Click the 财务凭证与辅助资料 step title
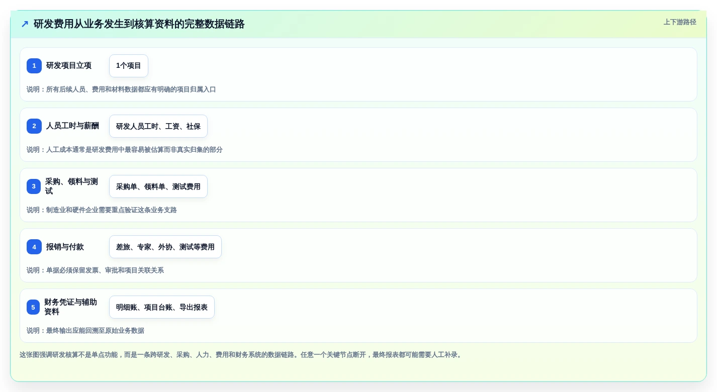The height and width of the screenshot is (392, 717). point(70,307)
